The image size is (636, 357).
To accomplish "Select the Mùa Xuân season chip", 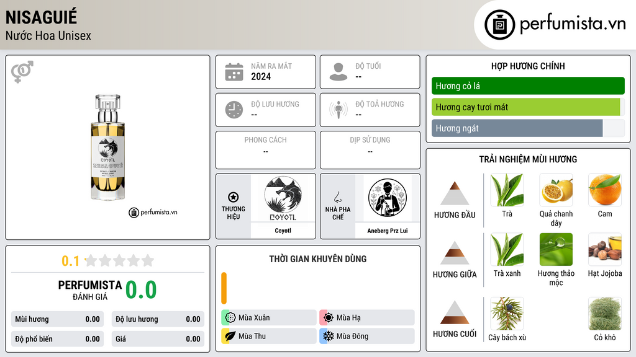I will (x=269, y=318).
